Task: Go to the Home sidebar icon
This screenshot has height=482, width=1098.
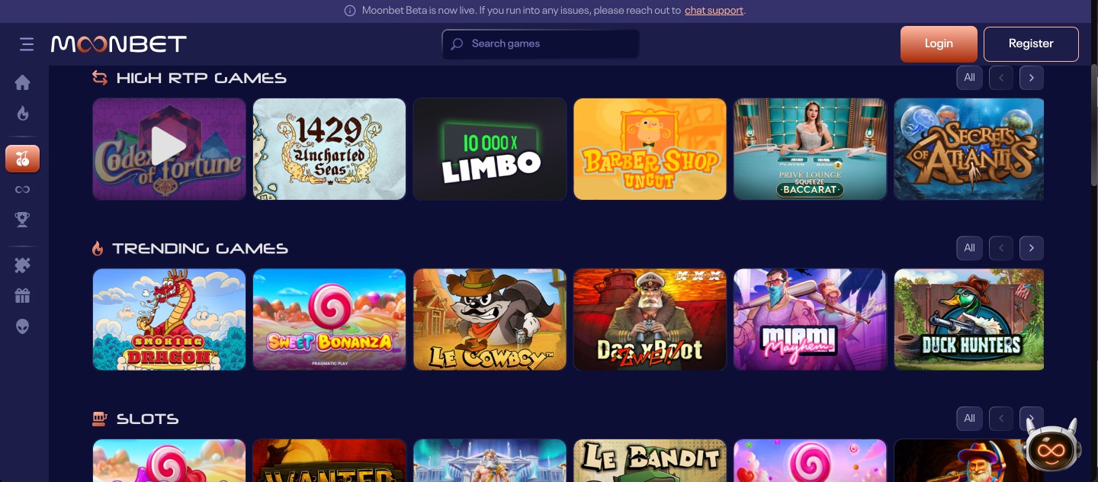Action: (23, 82)
